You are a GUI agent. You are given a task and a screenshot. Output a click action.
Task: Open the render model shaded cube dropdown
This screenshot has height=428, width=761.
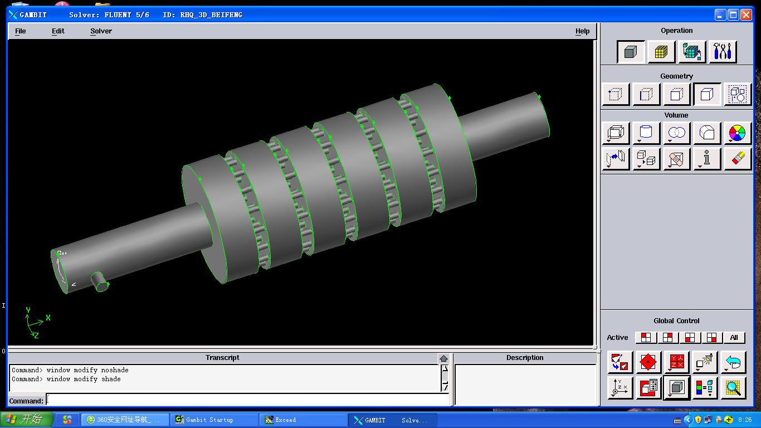point(677,388)
